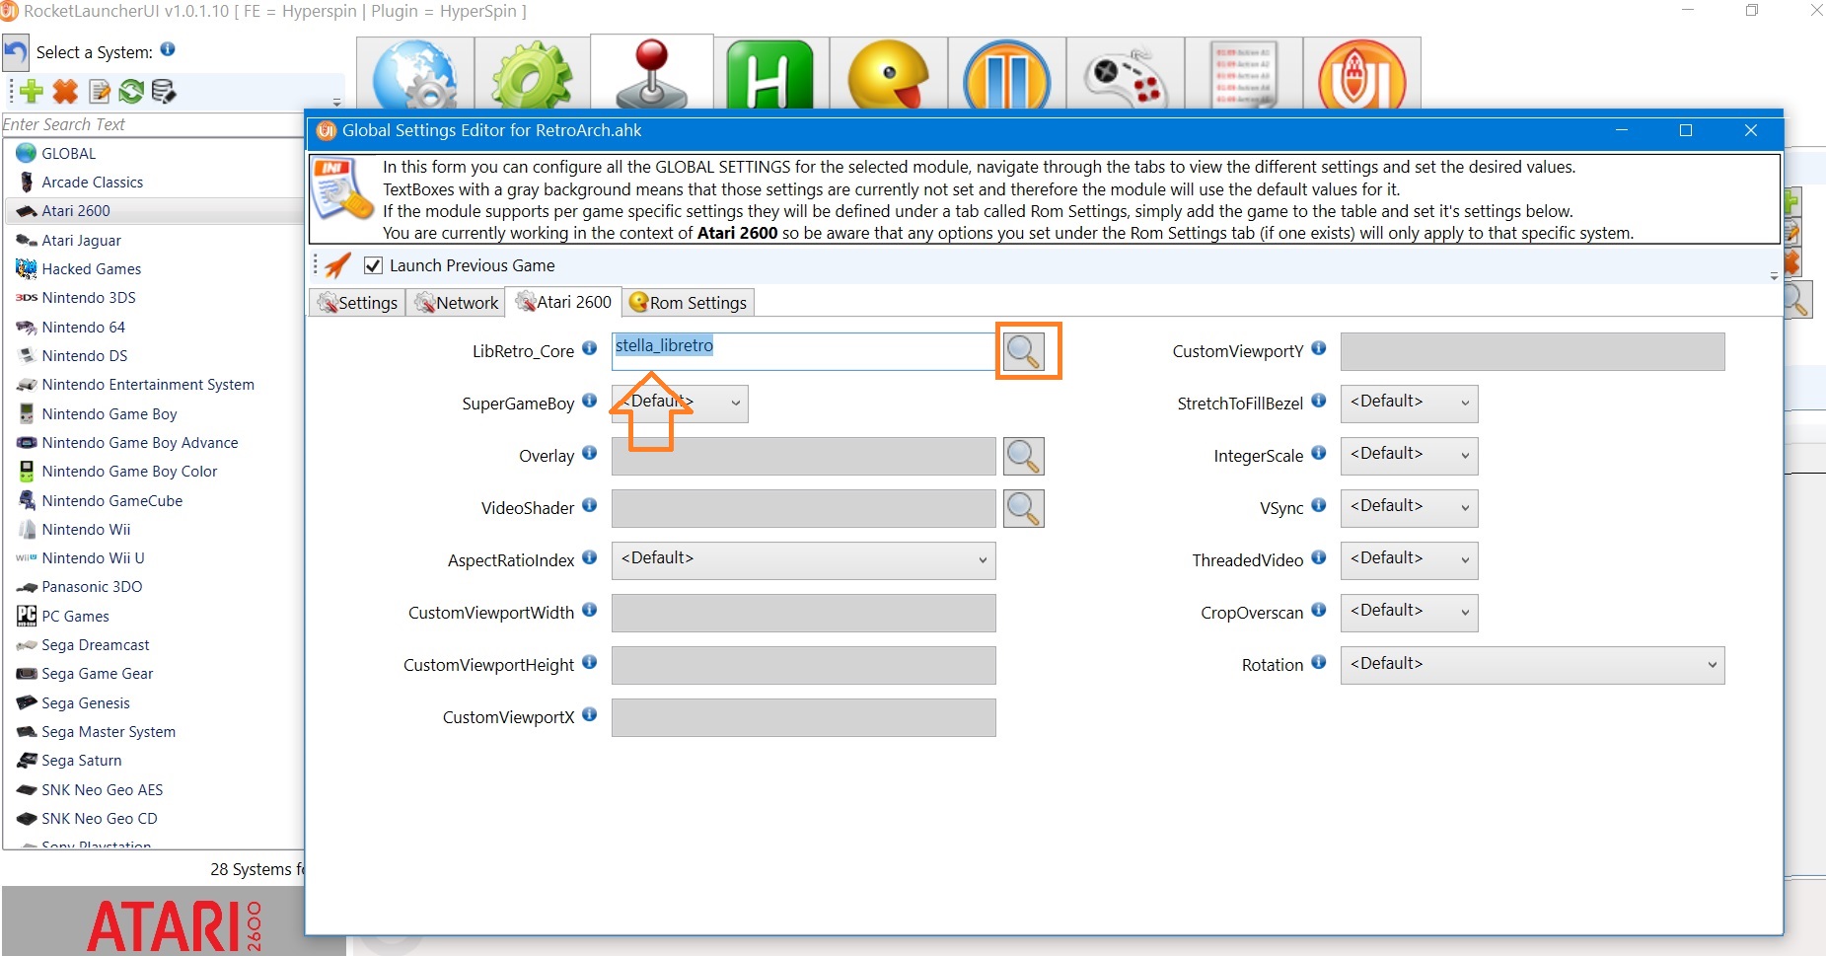Click the green plus add system icon
1826x956 pixels.
tap(31, 92)
